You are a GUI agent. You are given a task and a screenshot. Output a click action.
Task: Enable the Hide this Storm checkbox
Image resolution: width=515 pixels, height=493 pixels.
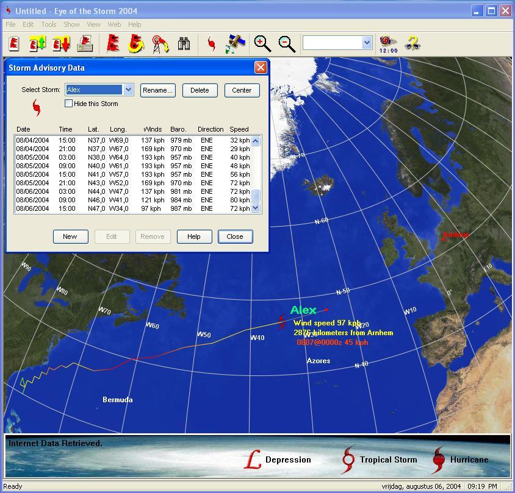point(69,104)
